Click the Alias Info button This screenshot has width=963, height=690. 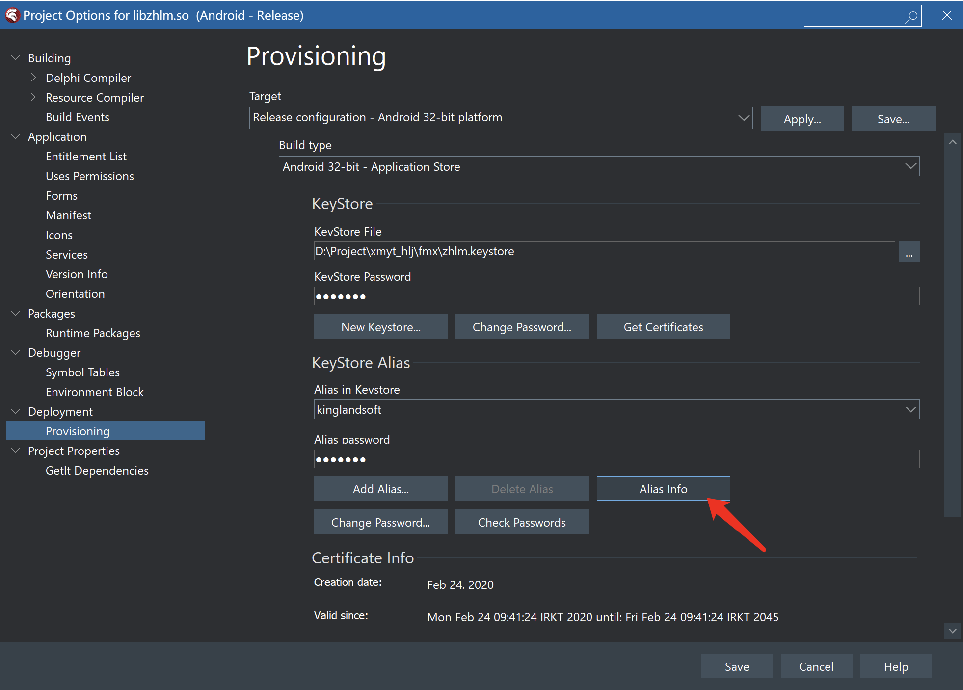(x=664, y=488)
